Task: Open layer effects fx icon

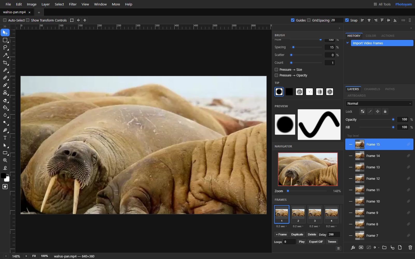Action: [353, 247]
